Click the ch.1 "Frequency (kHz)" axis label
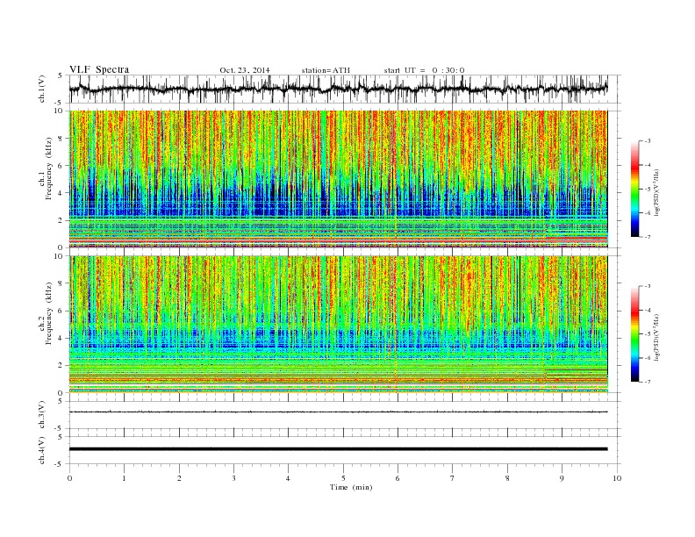Screen dimensions: 695x537 (49, 168)
